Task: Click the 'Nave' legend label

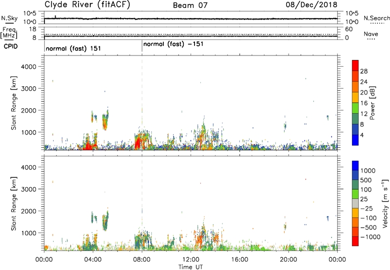Action: pyautogui.click(x=371, y=34)
